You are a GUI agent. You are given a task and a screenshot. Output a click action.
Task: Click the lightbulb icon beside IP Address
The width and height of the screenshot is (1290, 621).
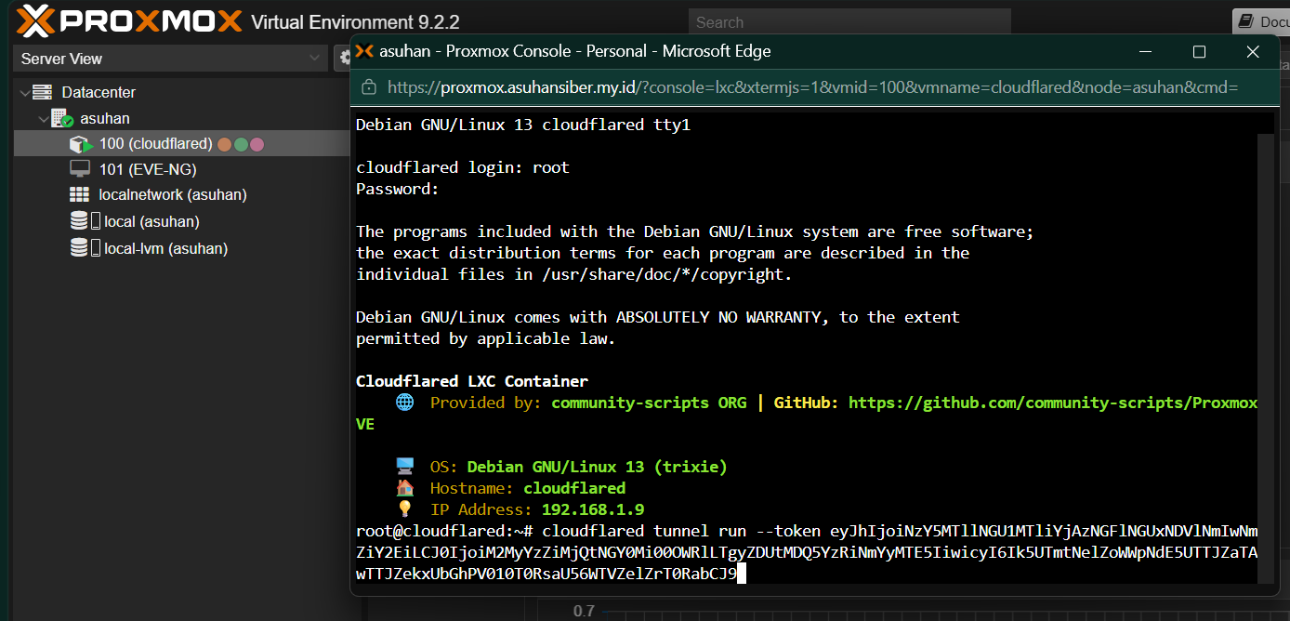coord(404,509)
